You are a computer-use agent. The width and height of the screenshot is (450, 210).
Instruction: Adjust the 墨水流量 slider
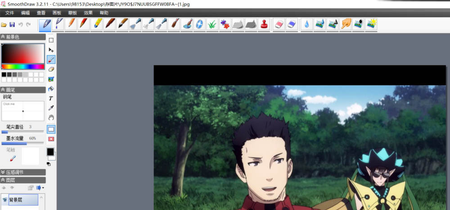click(x=22, y=143)
